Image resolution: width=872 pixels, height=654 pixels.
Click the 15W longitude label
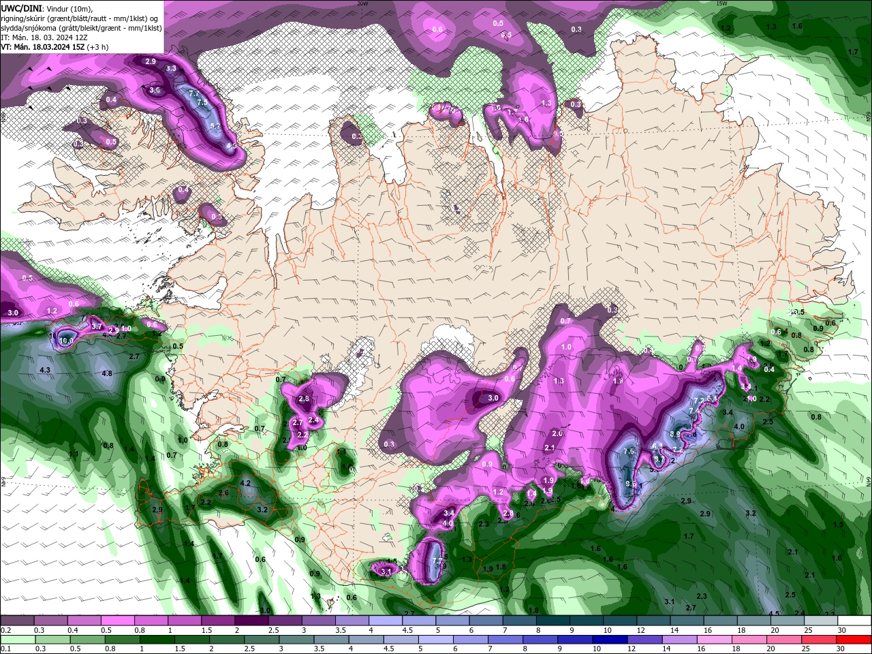pyautogui.click(x=721, y=3)
